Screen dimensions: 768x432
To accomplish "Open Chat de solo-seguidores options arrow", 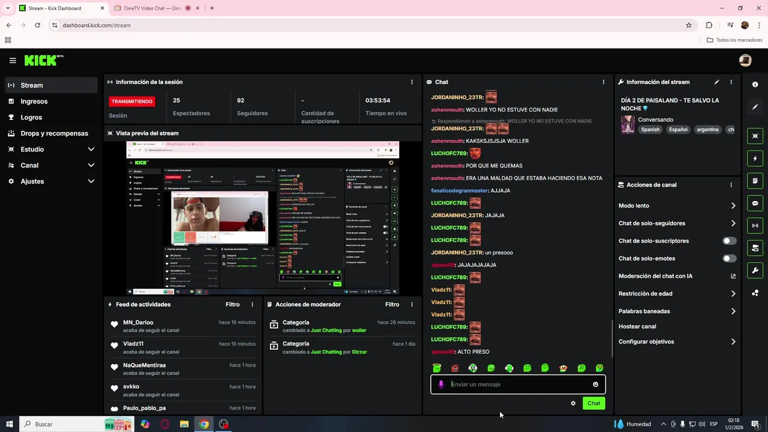I will [733, 223].
